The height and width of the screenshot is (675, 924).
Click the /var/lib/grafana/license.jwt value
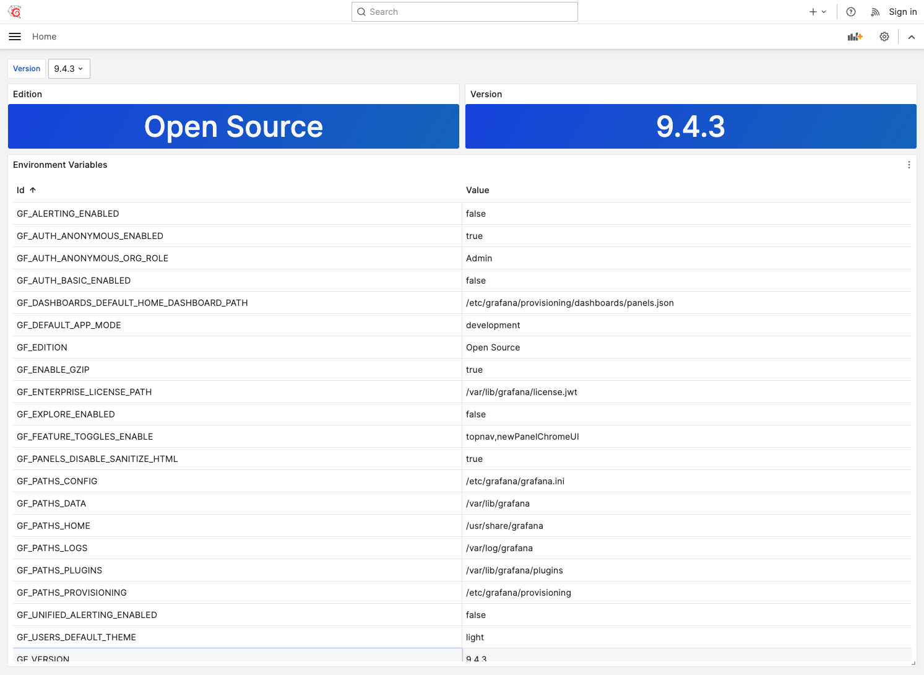[x=687, y=392]
